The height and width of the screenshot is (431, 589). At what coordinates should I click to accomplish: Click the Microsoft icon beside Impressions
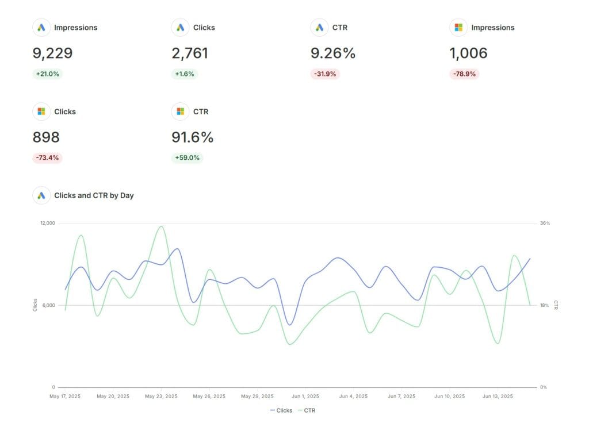point(458,28)
